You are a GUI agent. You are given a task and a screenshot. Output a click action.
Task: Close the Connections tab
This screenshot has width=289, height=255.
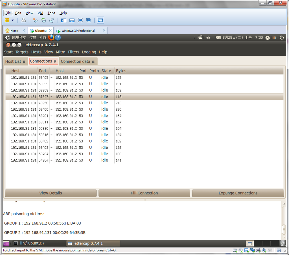[x=55, y=61]
